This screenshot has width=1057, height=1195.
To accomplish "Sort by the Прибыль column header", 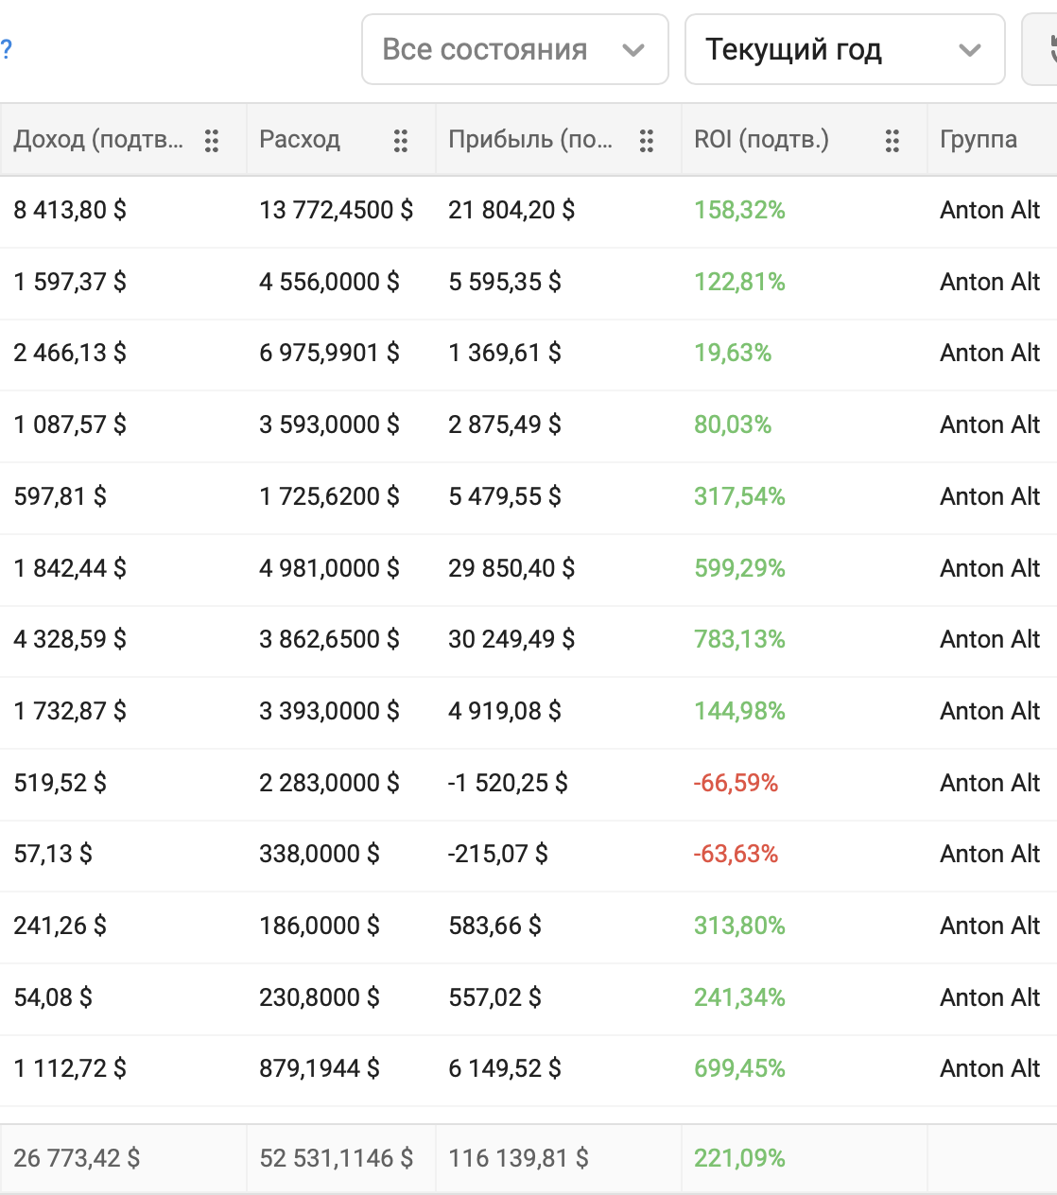I will click(530, 140).
